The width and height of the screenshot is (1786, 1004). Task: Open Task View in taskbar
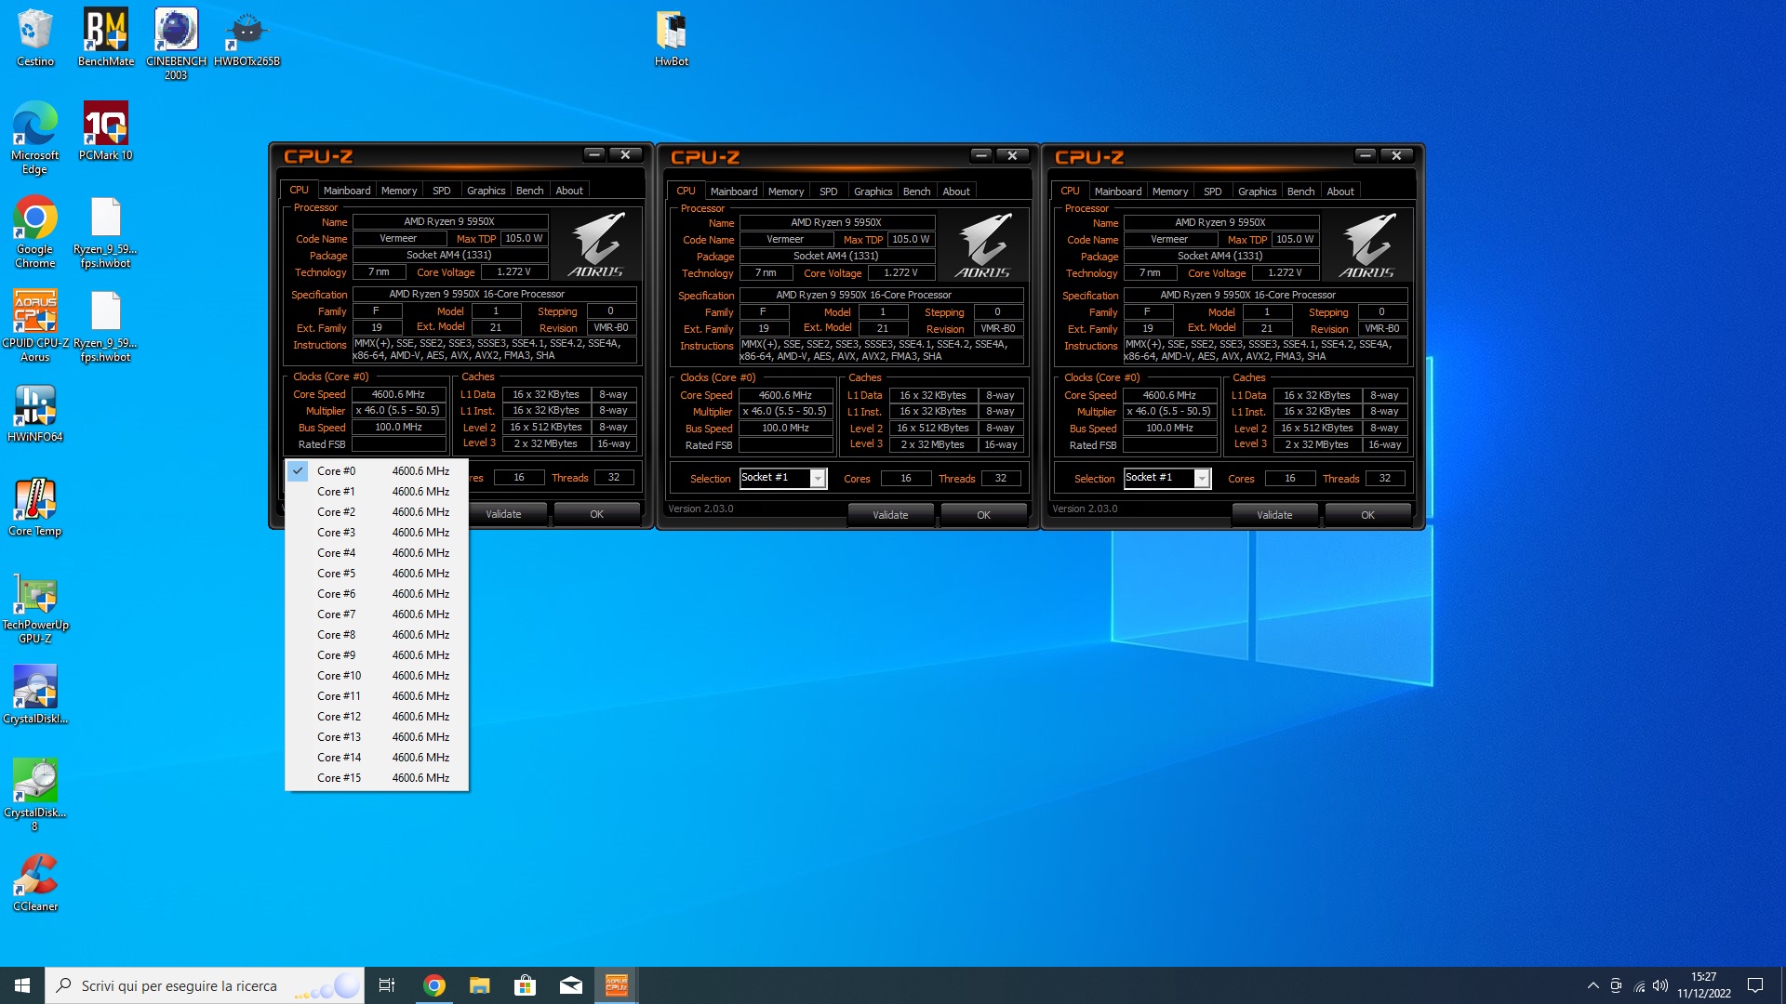tap(387, 985)
